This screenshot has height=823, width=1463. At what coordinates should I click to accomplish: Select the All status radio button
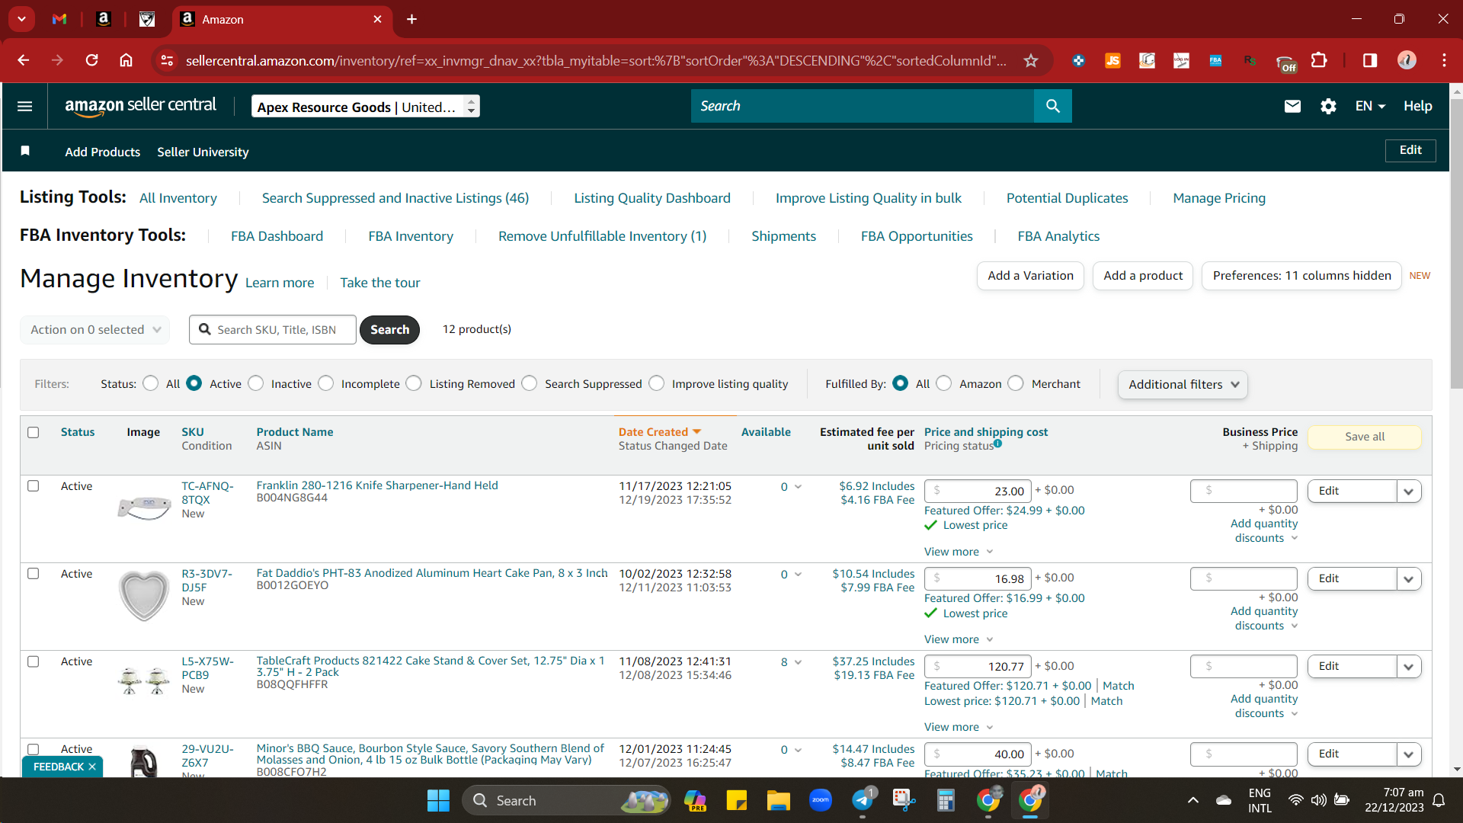click(x=151, y=383)
